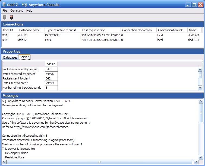Click the Communication link column header
This screenshot has width=205, height=166.
(172, 30)
